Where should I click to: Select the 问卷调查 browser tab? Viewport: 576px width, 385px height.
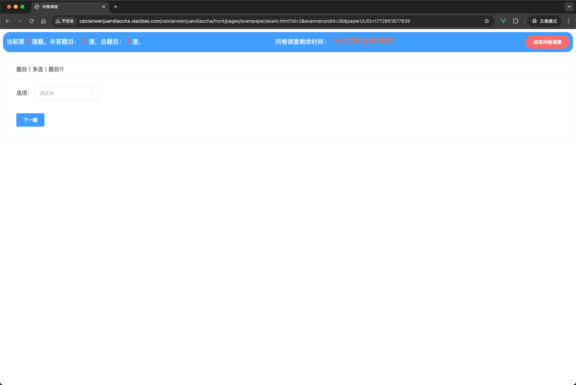click(x=70, y=7)
